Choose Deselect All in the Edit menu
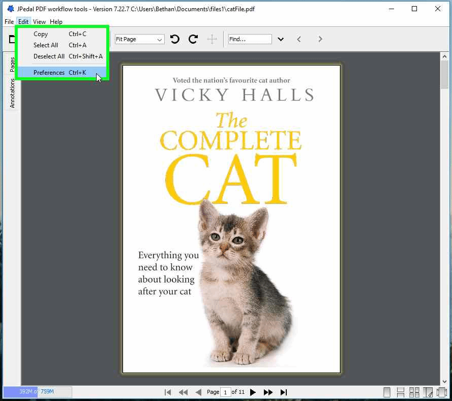 [x=62, y=56]
